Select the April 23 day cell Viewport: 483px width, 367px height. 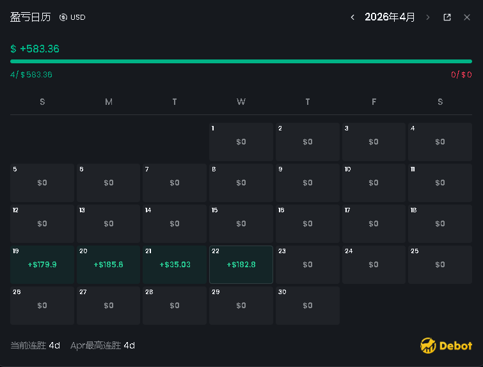point(308,265)
